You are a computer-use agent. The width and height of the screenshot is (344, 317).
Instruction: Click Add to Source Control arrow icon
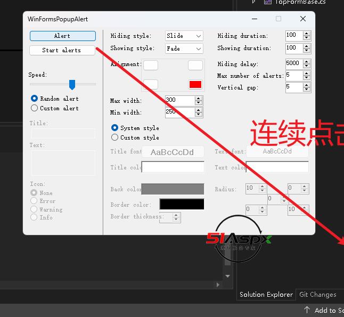point(307,310)
